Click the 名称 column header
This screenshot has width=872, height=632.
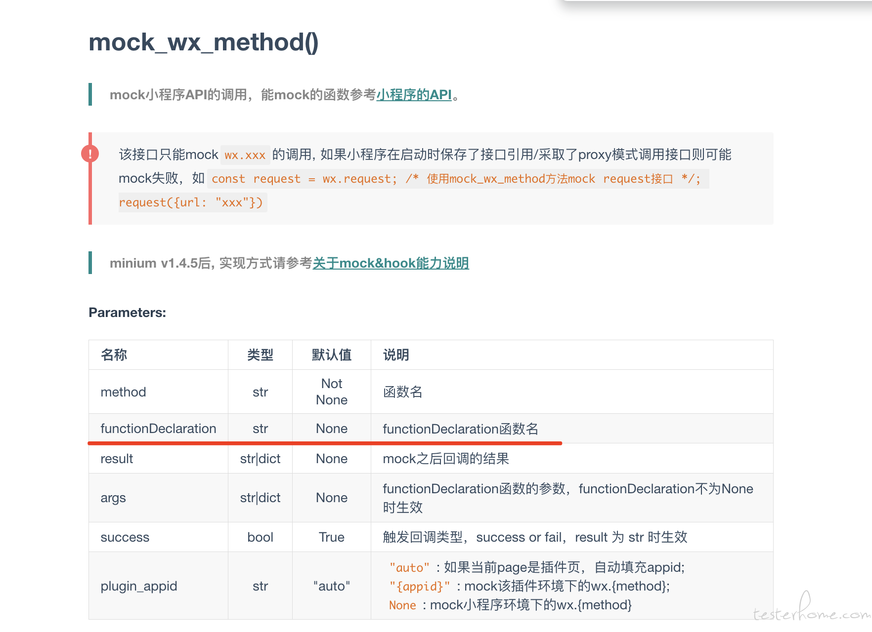(x=114, y=355)
